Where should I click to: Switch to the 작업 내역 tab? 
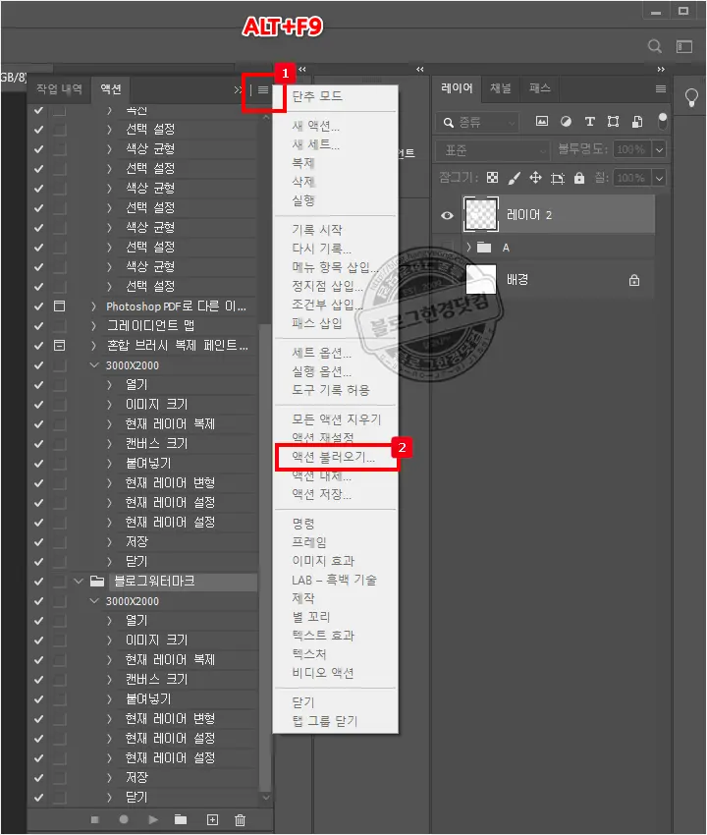click(59, 89)
